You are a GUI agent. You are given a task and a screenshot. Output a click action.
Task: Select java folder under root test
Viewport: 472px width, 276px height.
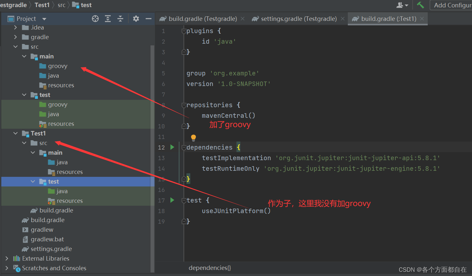pos(49,114)
